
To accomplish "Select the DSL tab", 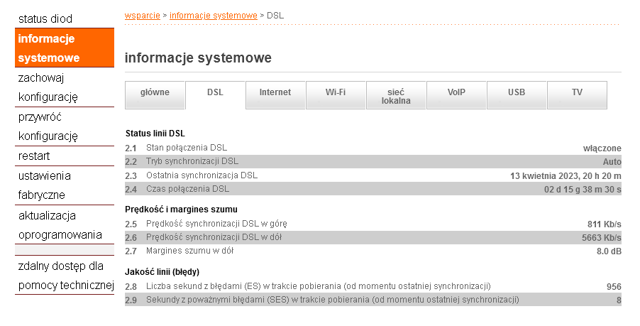I will 215,93.
